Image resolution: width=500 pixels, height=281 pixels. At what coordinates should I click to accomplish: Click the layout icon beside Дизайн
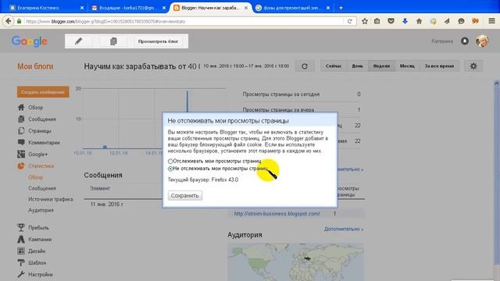coord(21,251)
